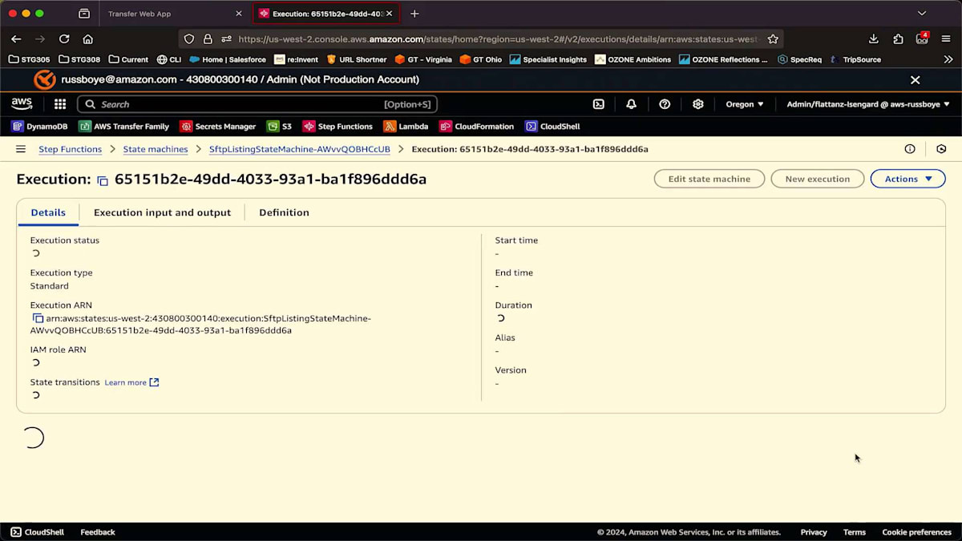
Task: Start a New execution
Action: pyautogui.click(x=817, y=179)
